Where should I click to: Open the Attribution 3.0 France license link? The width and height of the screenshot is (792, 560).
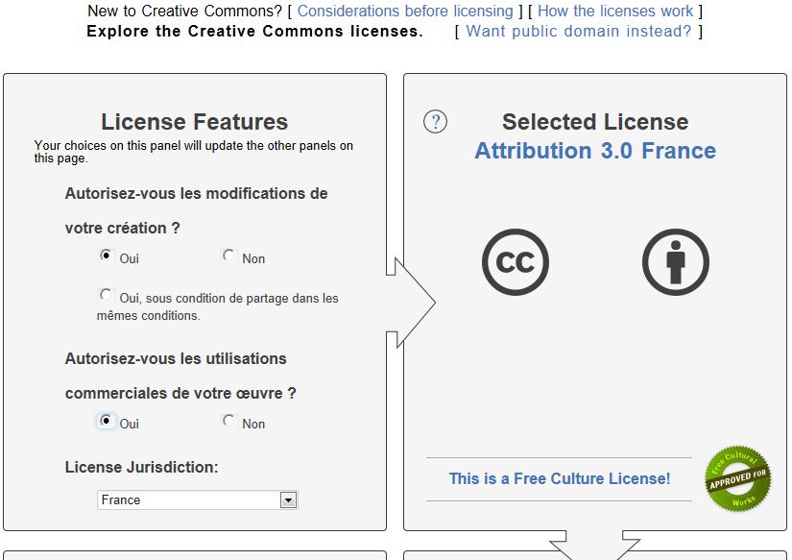pyautogui.click(x=595, y=151)
